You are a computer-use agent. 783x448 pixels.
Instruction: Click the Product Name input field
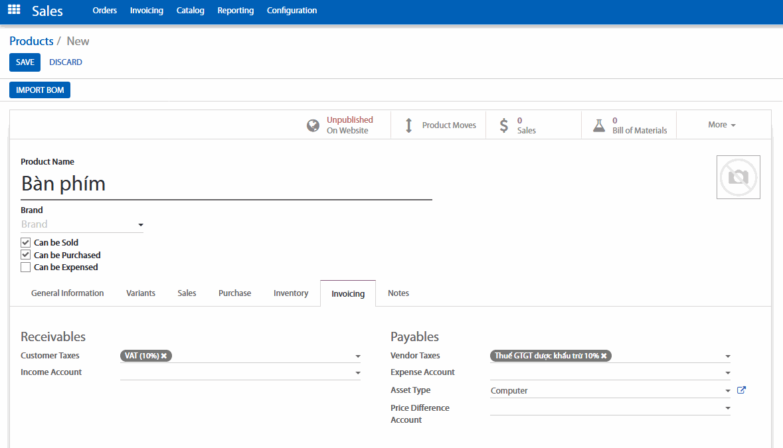[x=226, y=184]
